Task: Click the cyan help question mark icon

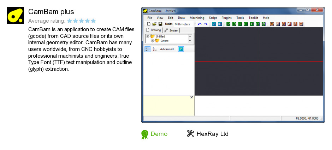Action: click(x=181, y=49)
